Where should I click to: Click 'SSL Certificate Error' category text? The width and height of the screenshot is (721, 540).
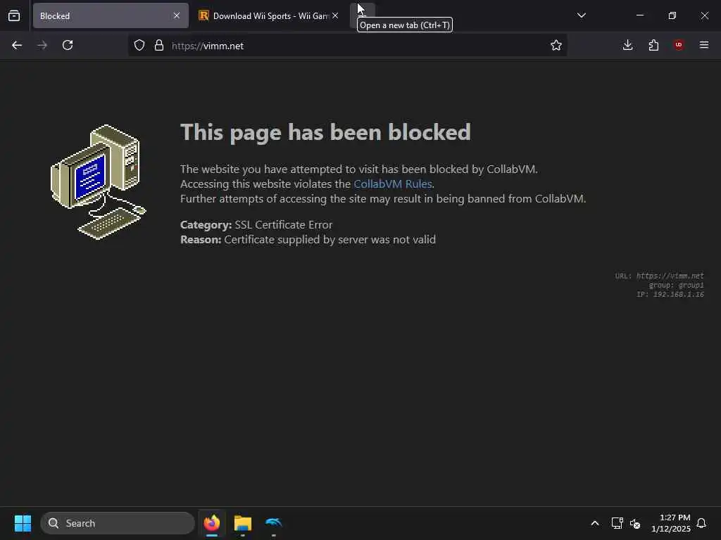pos(284,225)
